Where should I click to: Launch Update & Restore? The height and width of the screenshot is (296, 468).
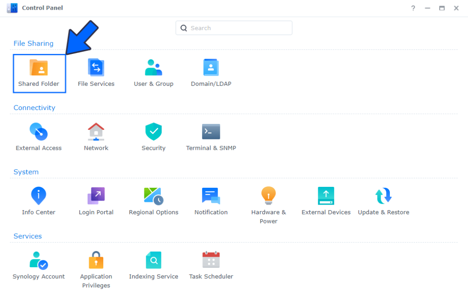click(383, 196)
